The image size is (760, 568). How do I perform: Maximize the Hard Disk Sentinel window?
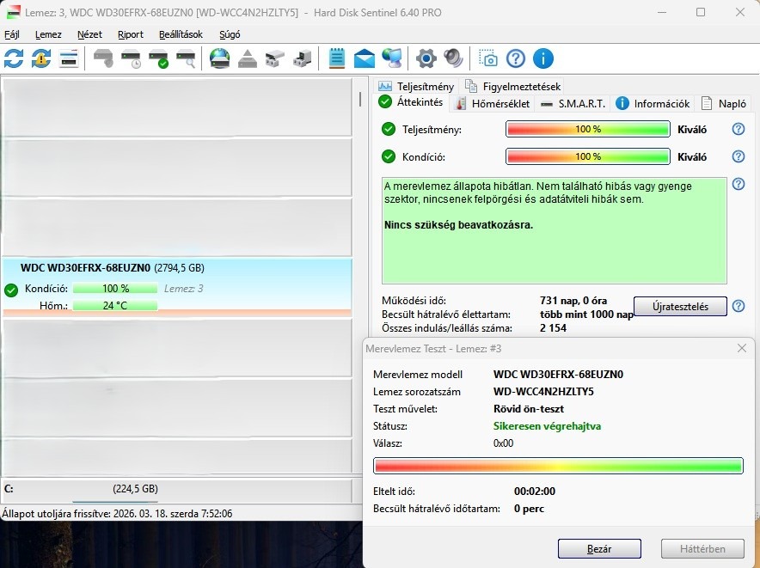pyautogui.click(x=701, y=12)
